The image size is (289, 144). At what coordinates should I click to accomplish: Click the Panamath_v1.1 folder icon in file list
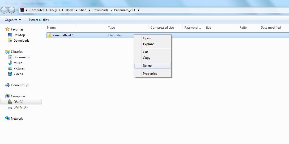(x=49, y=35)
